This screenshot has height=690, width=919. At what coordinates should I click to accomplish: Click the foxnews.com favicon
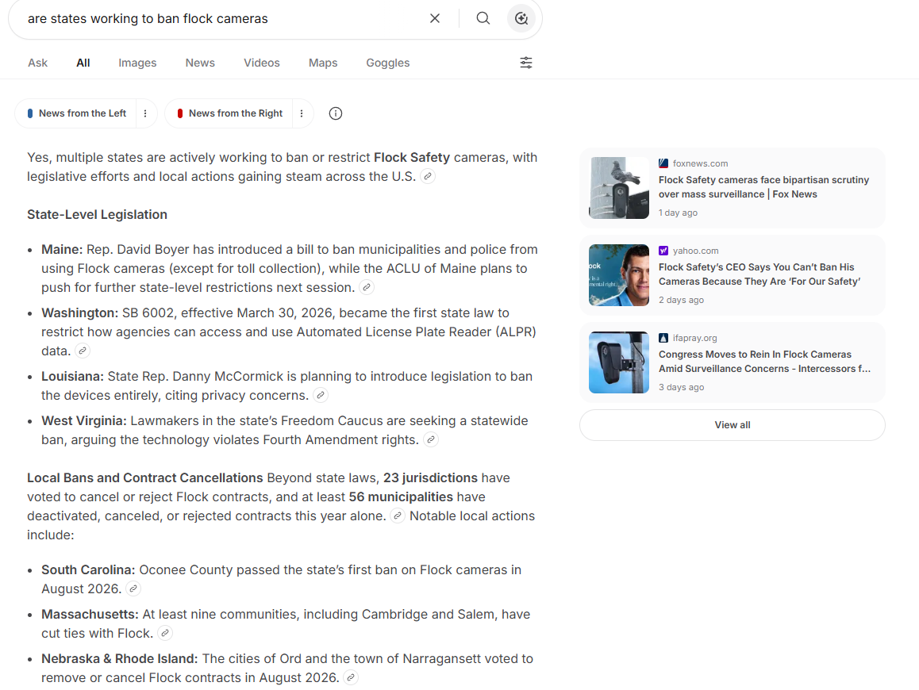[x=663, y=163]
